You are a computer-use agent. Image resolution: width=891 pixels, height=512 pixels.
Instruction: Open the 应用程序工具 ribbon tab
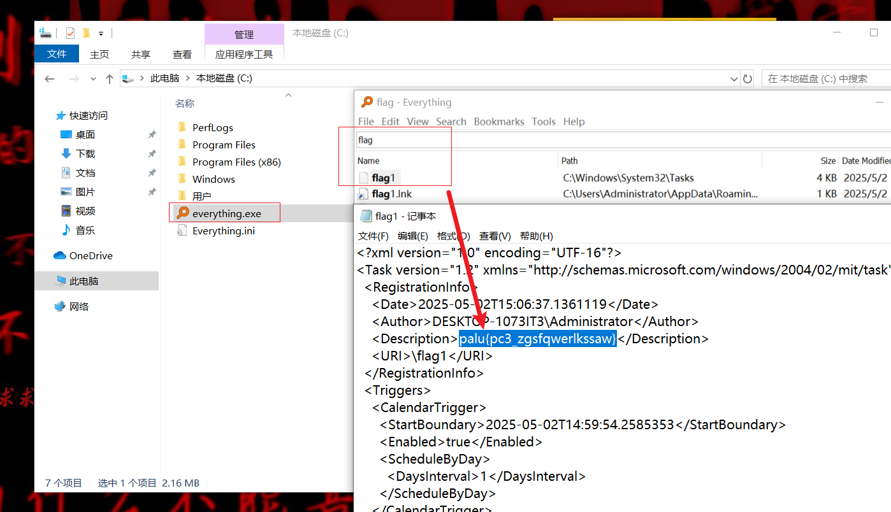pyautogui.click(x=244, y=54)
